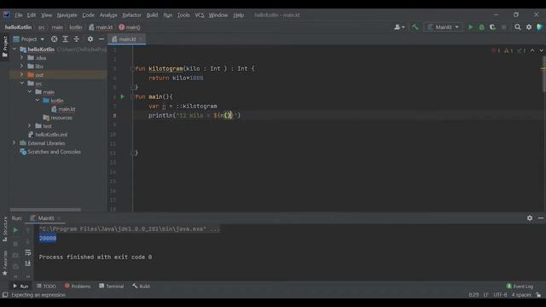
Task: Click the LF line separator status item
Action: 485,295
